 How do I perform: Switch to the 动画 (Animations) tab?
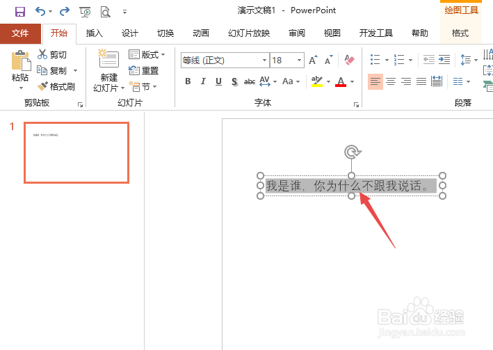[x=201, y=33]
